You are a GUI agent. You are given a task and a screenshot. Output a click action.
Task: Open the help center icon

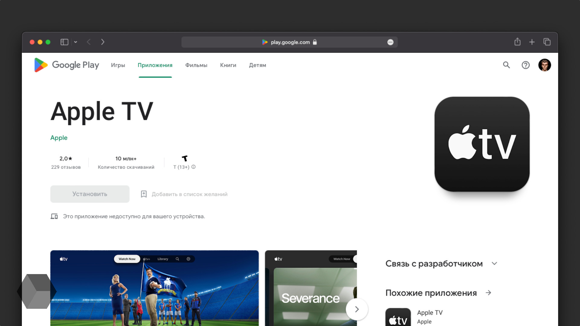526,65
